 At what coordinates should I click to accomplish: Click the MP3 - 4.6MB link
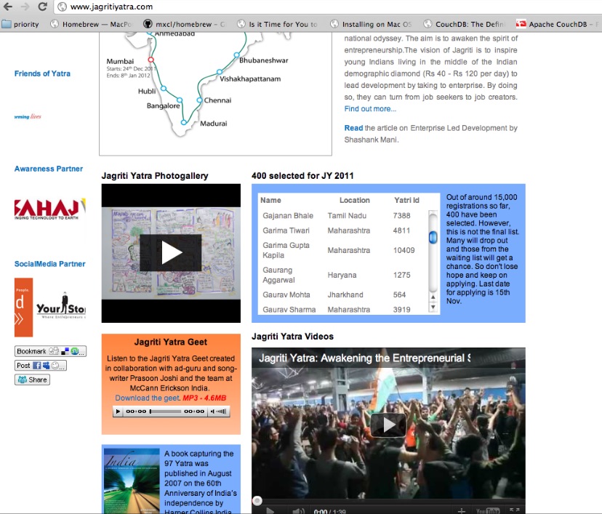204,398
